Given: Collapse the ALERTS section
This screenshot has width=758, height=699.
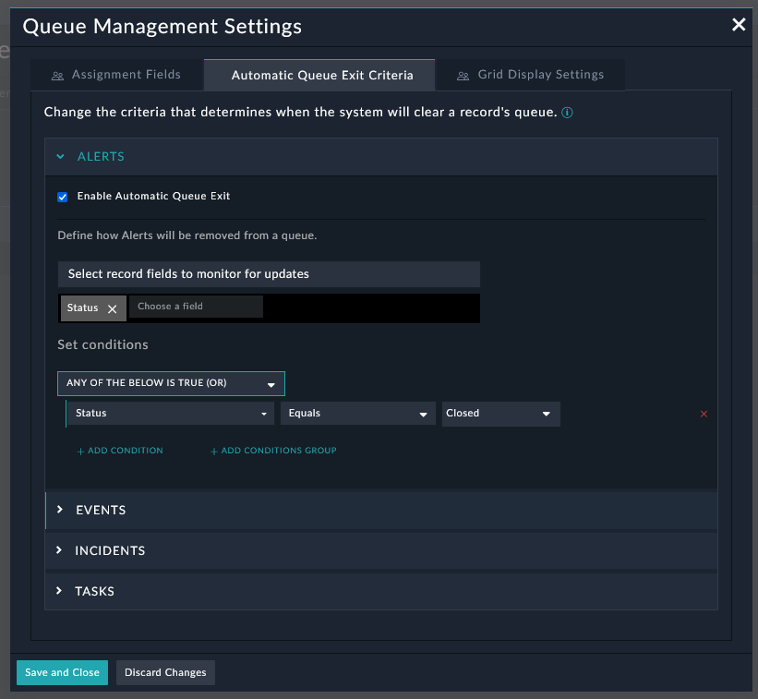Looking at the screenshot, I should [x=381, y=157].
